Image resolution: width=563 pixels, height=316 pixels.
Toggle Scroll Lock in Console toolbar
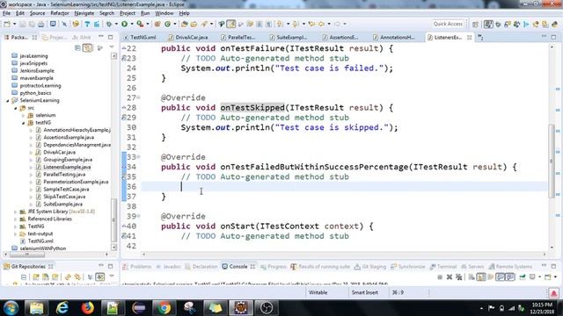click(481, 276)
